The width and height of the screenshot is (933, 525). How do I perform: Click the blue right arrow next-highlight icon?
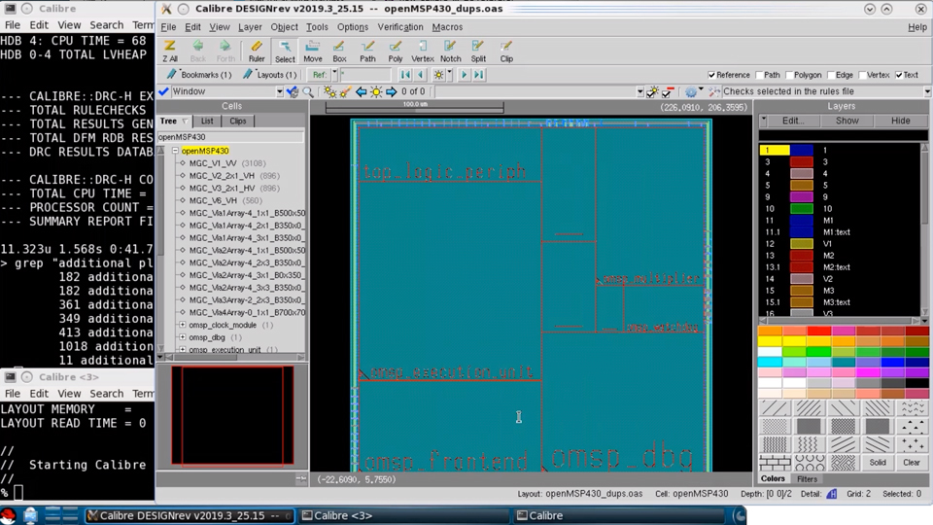391,91
